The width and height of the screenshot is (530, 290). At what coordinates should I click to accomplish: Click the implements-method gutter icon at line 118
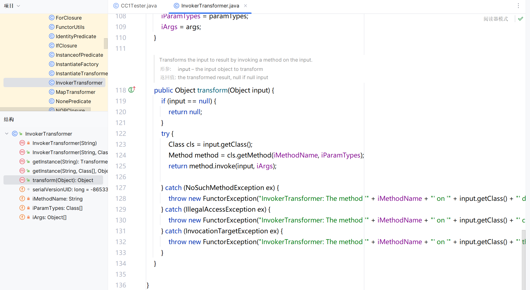pyautogui.click(x=132, y=90)
